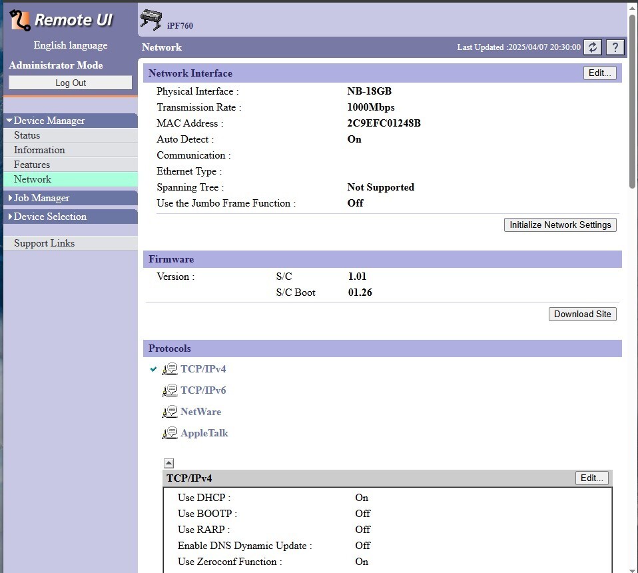Open the Status page in sidebar

pyautogui.click(x=27, y=135)
